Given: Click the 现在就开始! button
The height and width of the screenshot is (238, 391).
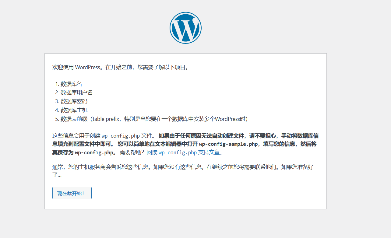Looking at the screenshot, I should [x=72, y=193].
